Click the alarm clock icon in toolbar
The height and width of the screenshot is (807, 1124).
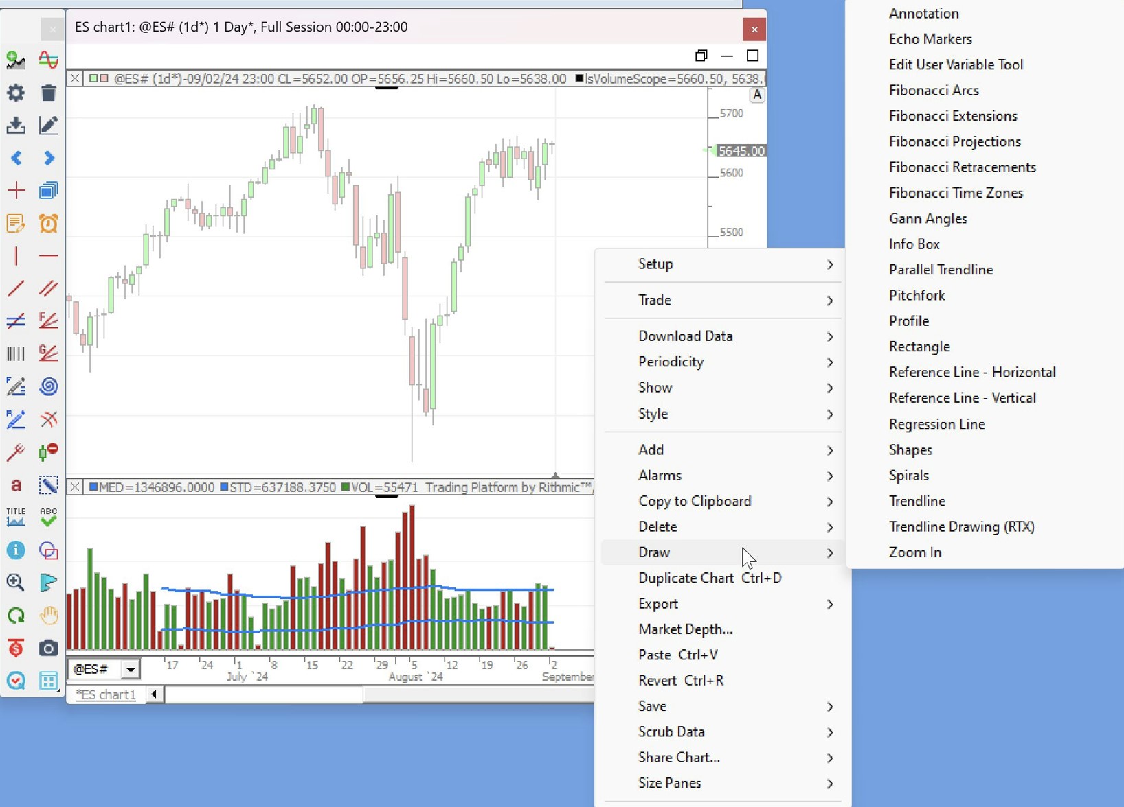coord(48,224)
